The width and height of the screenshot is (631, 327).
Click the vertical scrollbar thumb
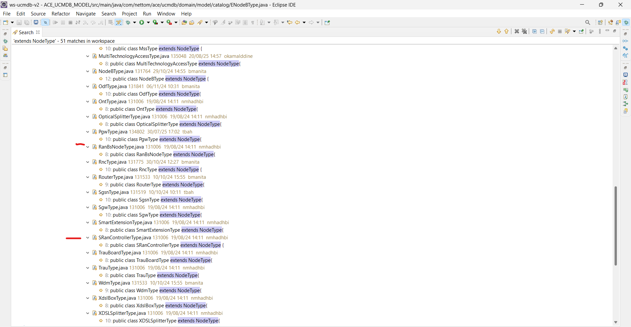coord(616,226)
